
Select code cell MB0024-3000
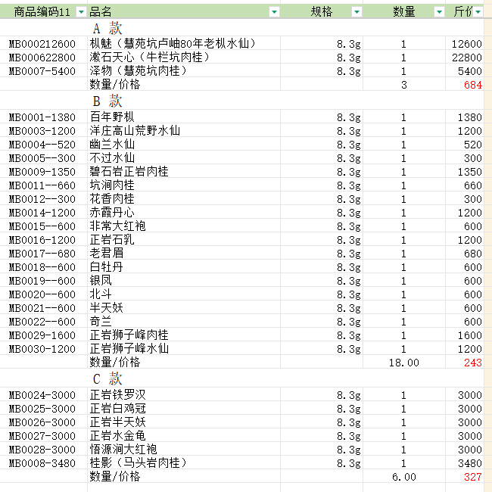click(44, 394)
